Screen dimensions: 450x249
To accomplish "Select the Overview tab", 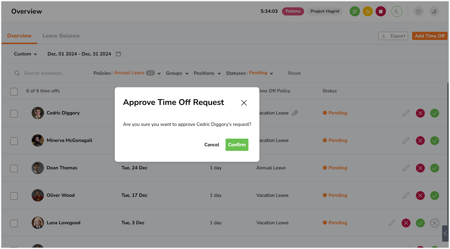I will pyautogui.click(x=19, y=36).
